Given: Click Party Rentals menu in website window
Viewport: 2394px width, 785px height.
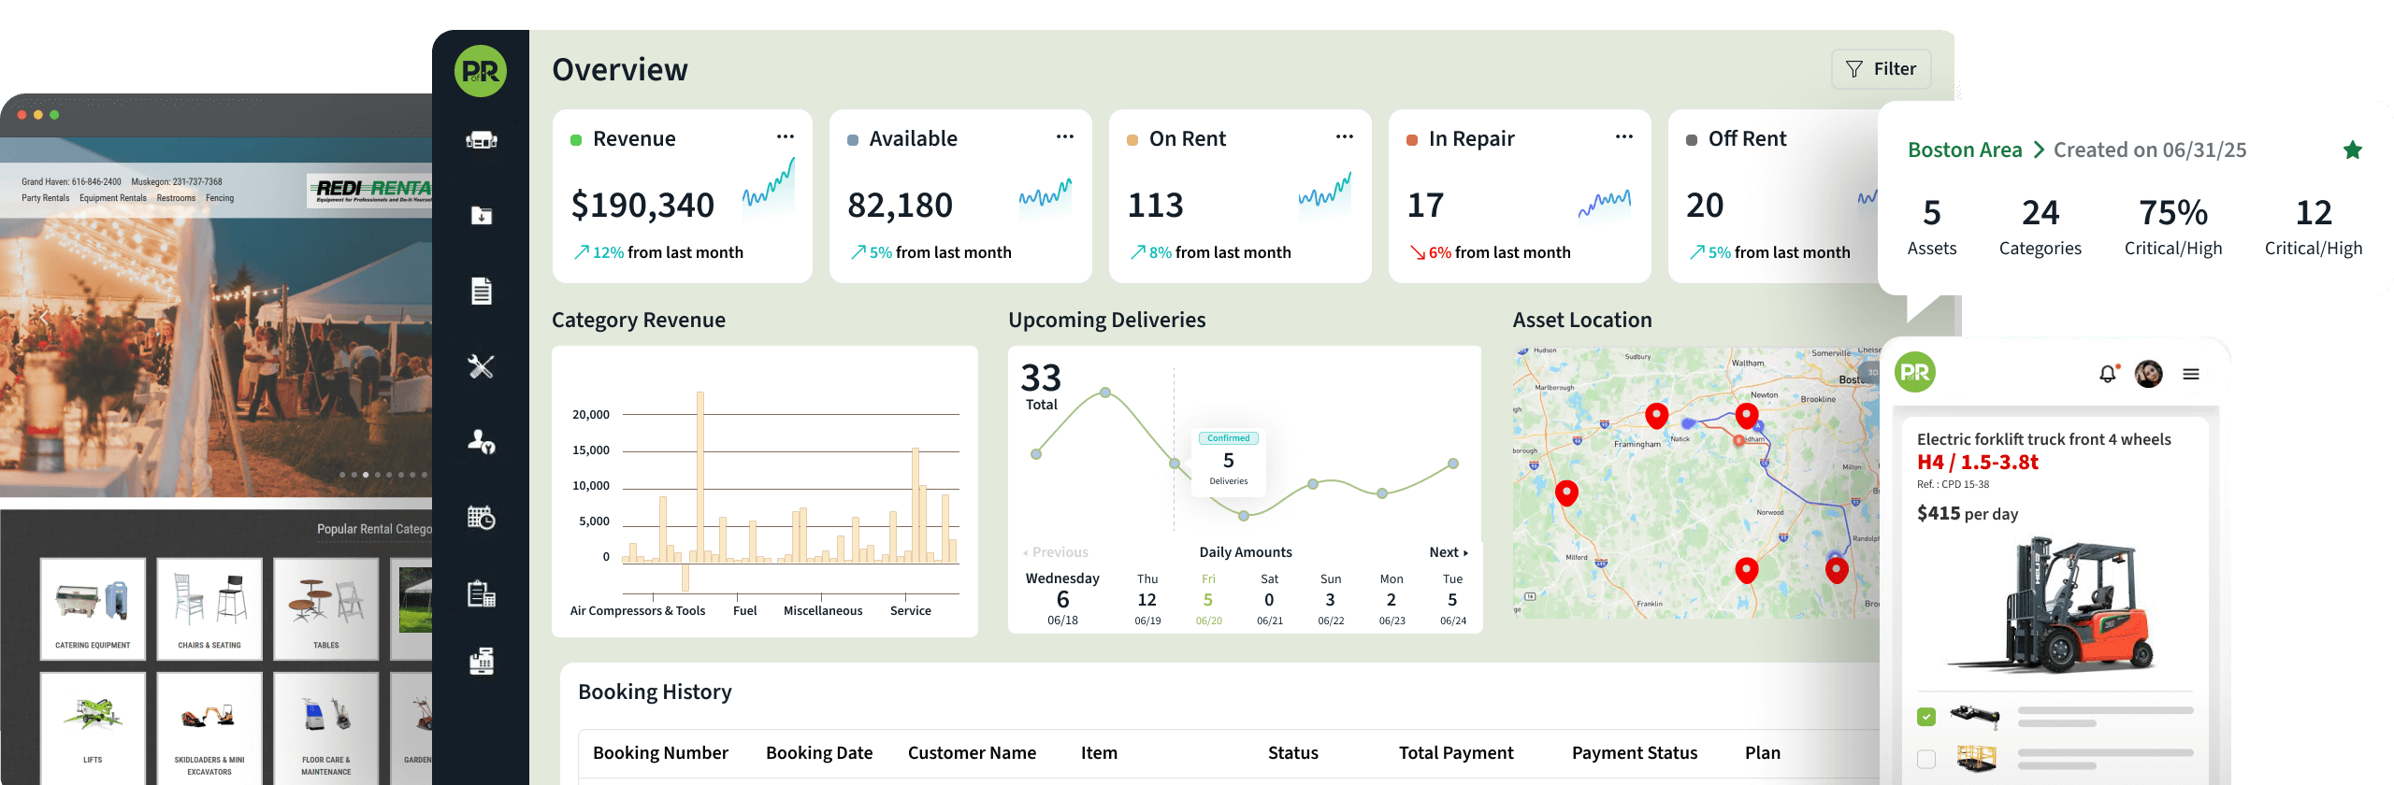Looking at the screenshot, I should tap(45, 198).
